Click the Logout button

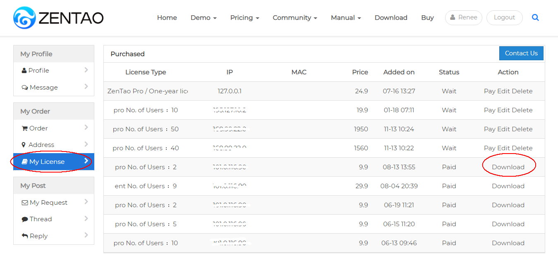[504, 18]
